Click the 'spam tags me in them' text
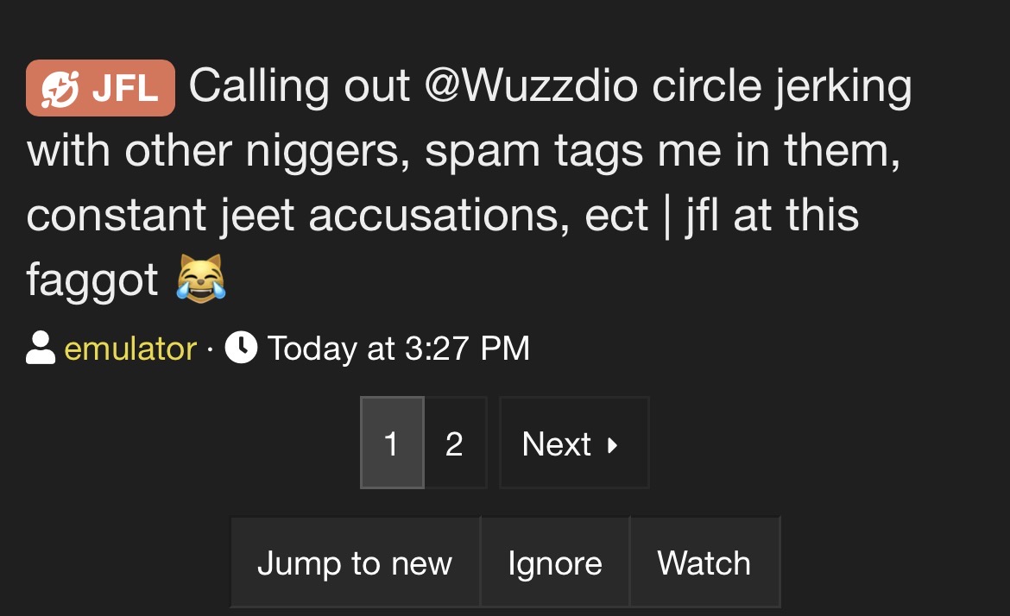The image size is (1010, 616). pyautogui.click(x=662, y=152)
